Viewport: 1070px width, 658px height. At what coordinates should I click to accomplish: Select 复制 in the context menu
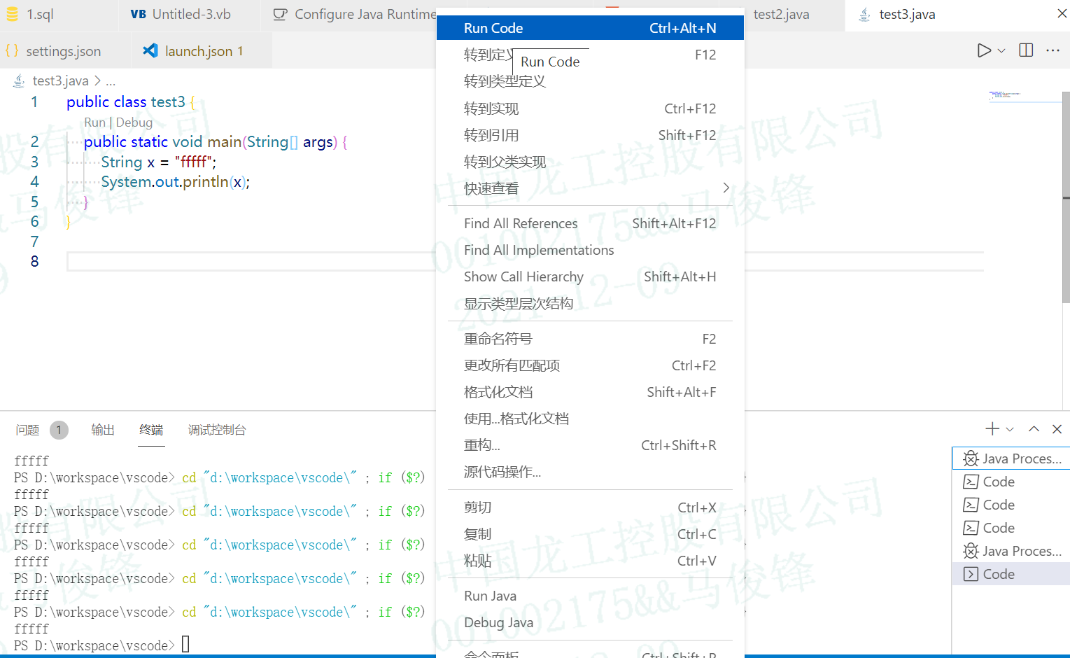click(x=590, y=534)
